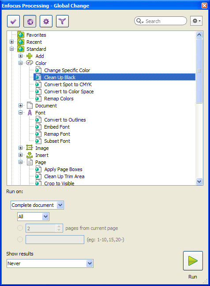Collapse the Color category node

coord(21,63)
